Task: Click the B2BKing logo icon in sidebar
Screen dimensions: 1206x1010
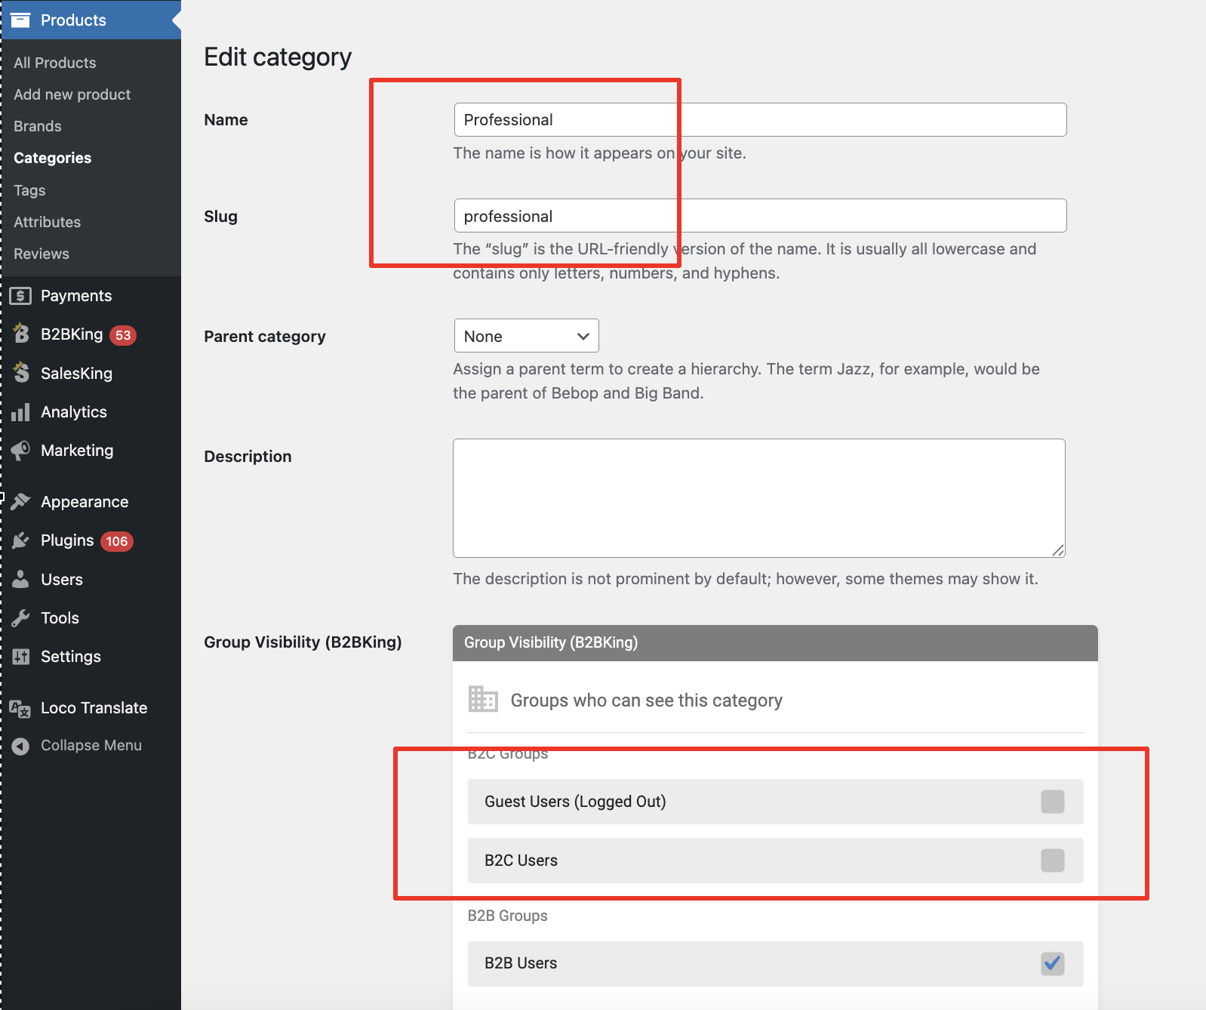Action: 21,334
